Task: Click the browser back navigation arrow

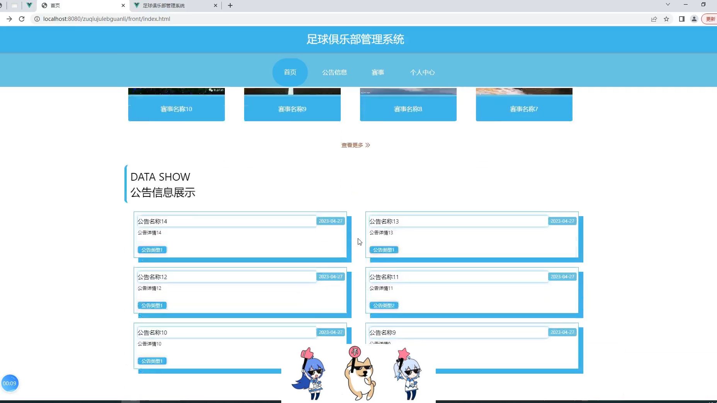Action: pos(9,19)
